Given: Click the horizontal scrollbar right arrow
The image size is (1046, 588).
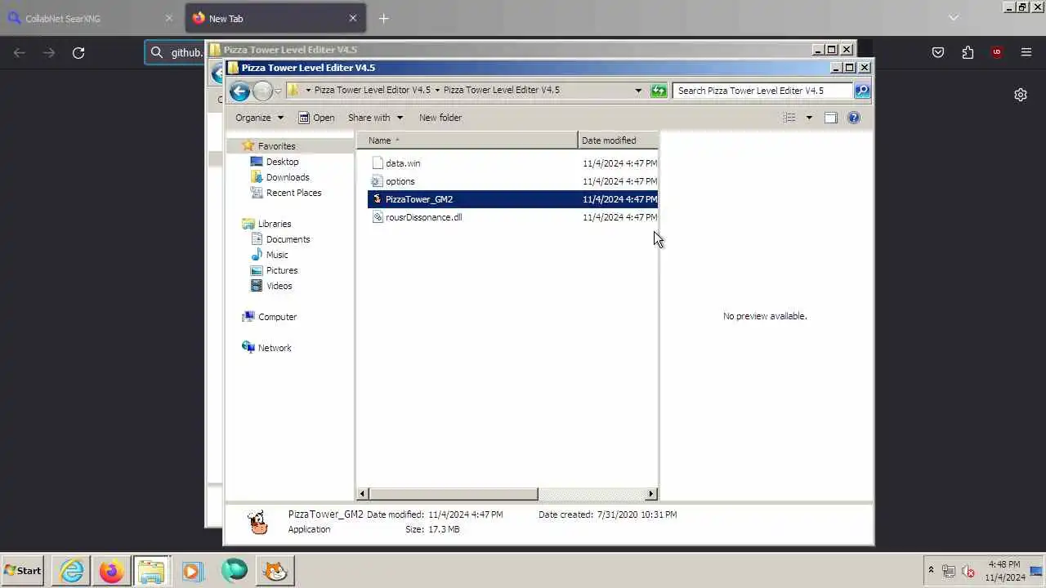Looking at the screenshot, I should [651, 494].
